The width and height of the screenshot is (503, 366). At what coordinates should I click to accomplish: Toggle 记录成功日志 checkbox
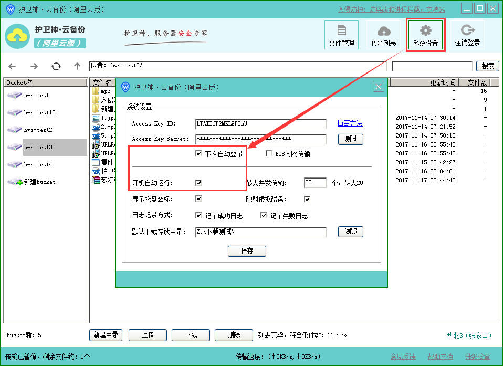point(198,215)
